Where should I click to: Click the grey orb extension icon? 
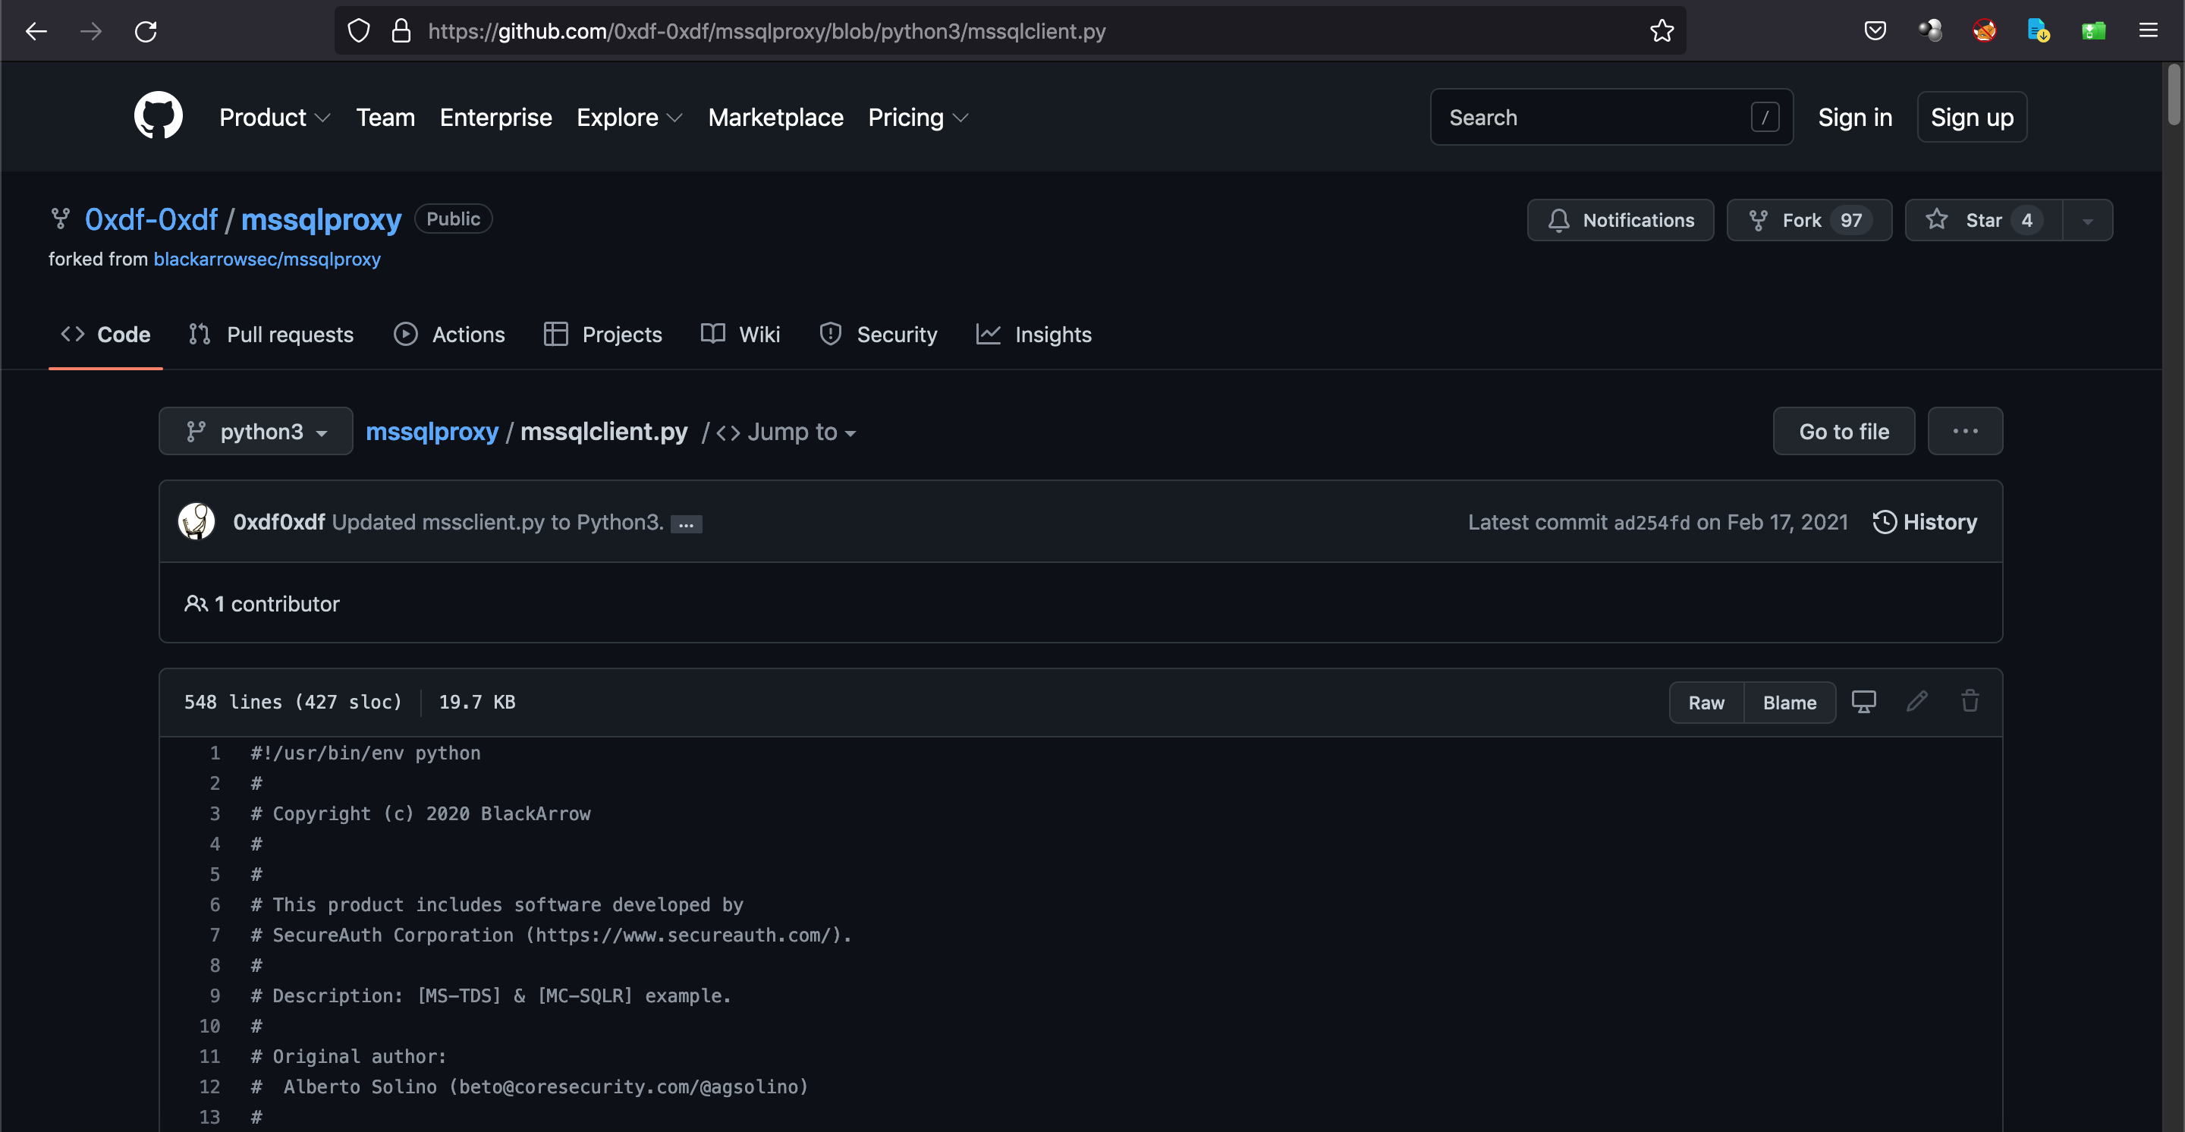(1929, 31)
